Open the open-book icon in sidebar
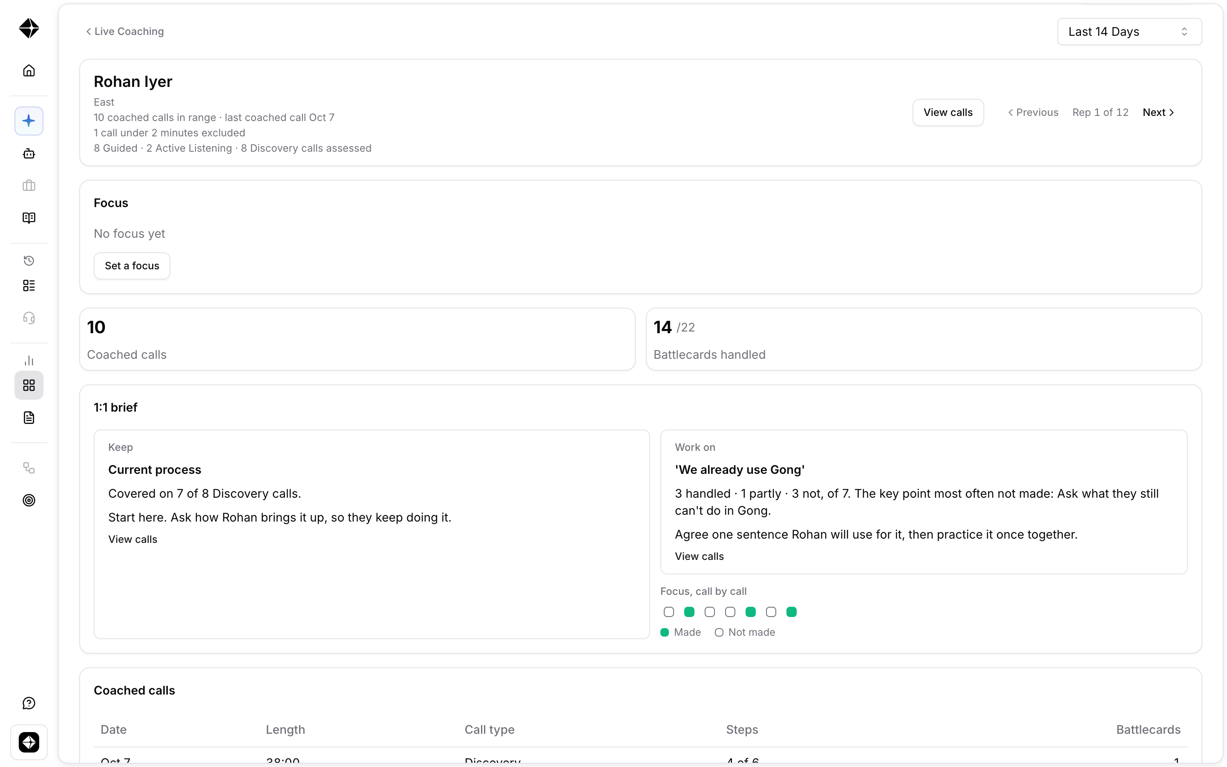Image resolution: width=1227 pixels, height=767 pixels. pos(29,218)
